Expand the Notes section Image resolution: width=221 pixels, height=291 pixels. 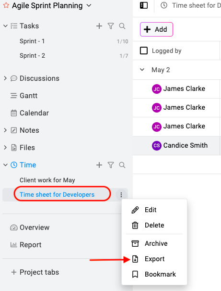point(5,130)
